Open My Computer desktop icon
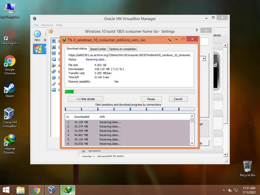Image resolution: width=260 pixels, height=195 pixels. point(10,10)
